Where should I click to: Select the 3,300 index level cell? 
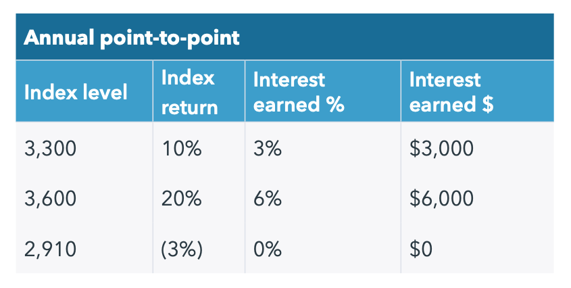51,148
